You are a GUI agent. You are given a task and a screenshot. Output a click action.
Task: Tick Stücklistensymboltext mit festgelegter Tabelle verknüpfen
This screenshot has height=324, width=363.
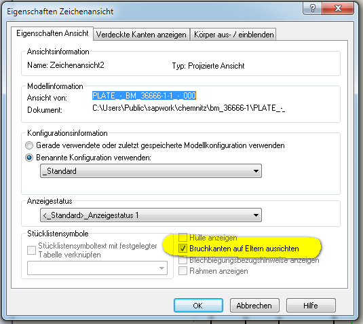tap(31, 250)
